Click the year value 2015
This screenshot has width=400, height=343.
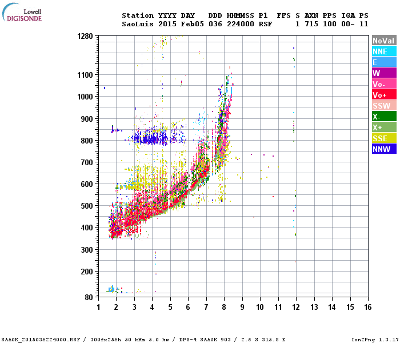pyautogui.click(x=167, y=24)
